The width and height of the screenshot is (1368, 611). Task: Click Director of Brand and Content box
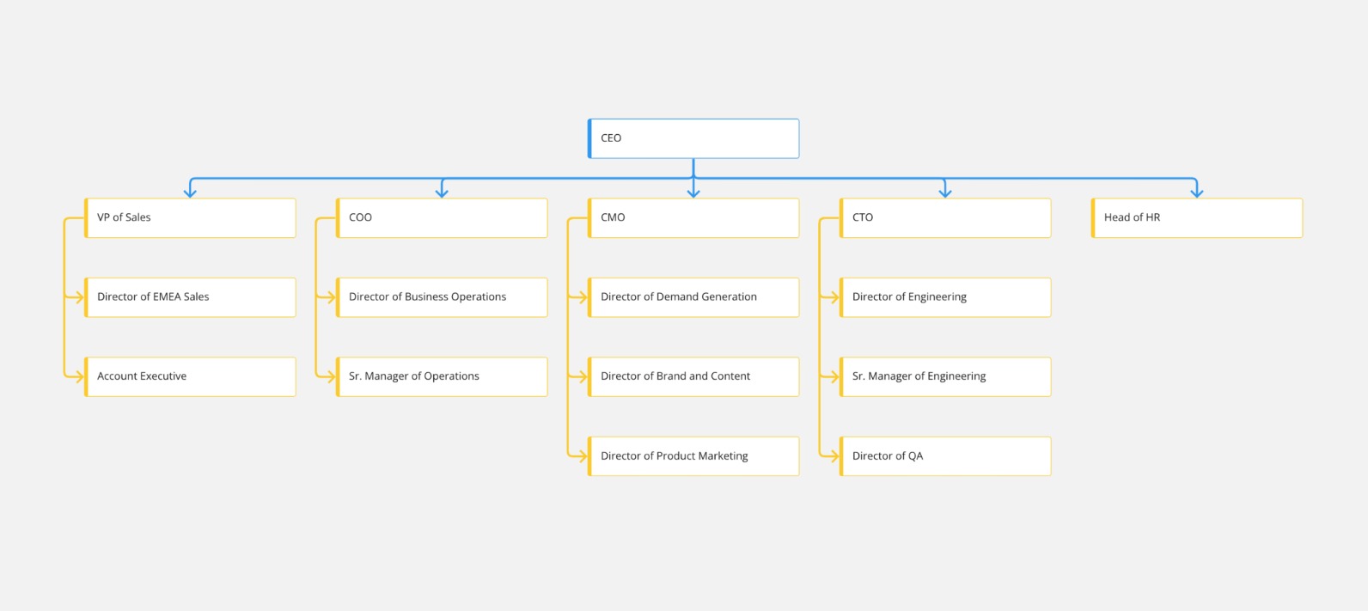693,377
